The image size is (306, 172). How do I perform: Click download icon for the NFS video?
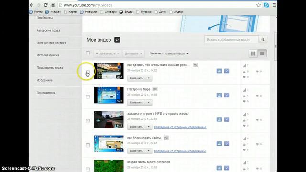click(219, 119)
